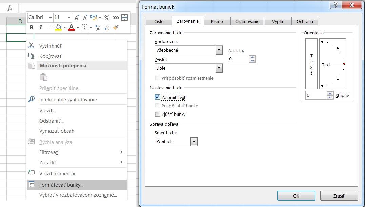Uncheck the Zalomiť text checkbox
Image resolution: width=365 pixels, height=207 pixels.
tap(157, 97)
